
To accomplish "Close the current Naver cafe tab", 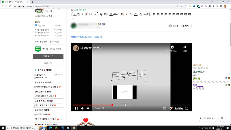I will pyautogui.click(x=28, y=2).
